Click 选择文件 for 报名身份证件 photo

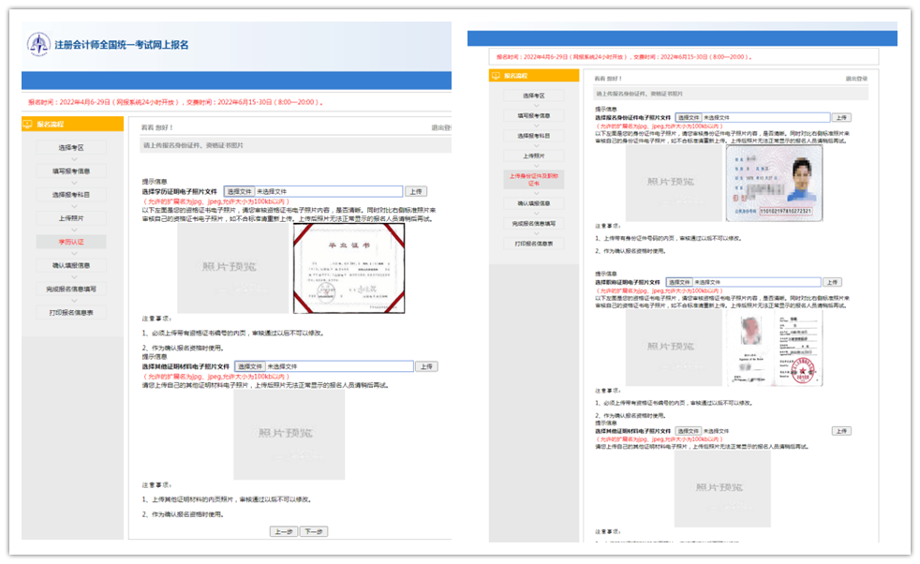687,117
